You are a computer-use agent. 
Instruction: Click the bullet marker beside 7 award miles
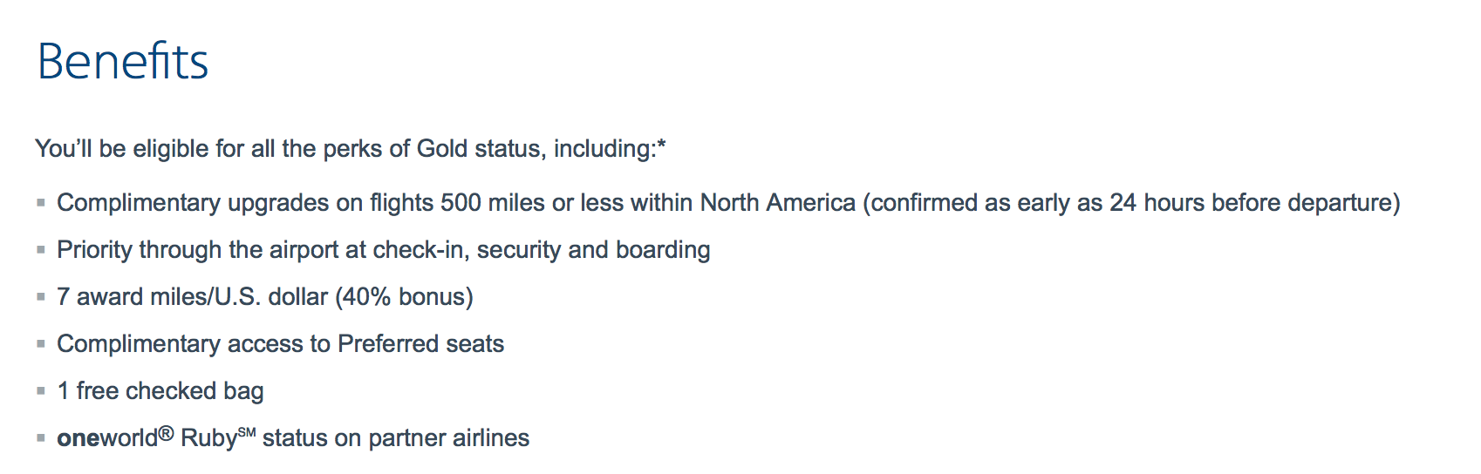(41, 297)
